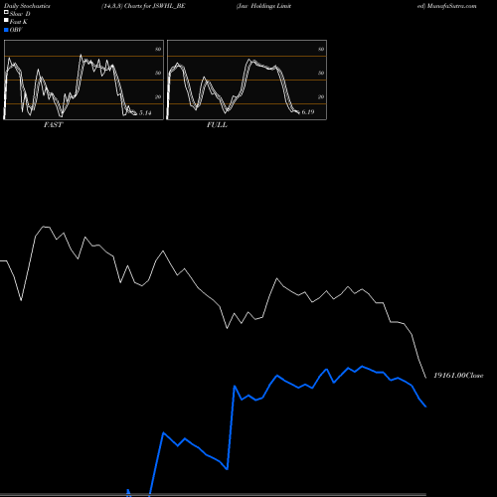Click the 20 level label in FAST chart
Screen dimensions: 497x497
158,96
